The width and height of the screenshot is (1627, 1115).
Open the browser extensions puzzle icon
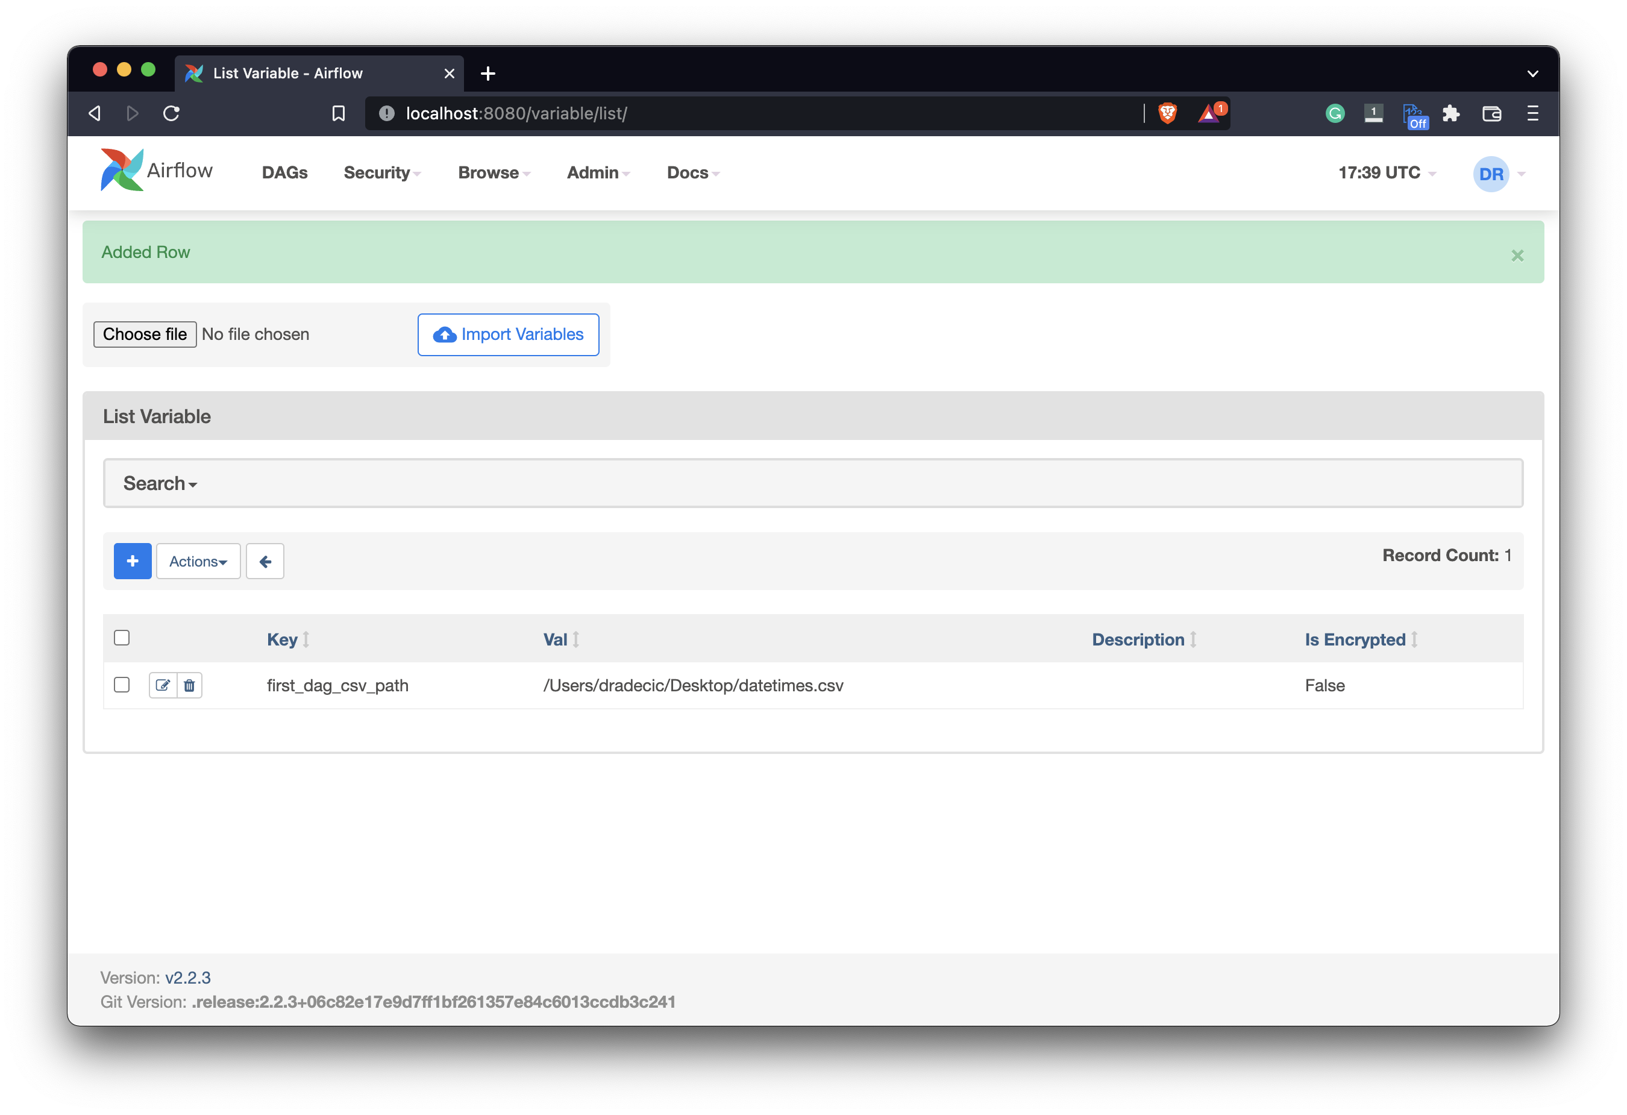(x=1450, y=113)
